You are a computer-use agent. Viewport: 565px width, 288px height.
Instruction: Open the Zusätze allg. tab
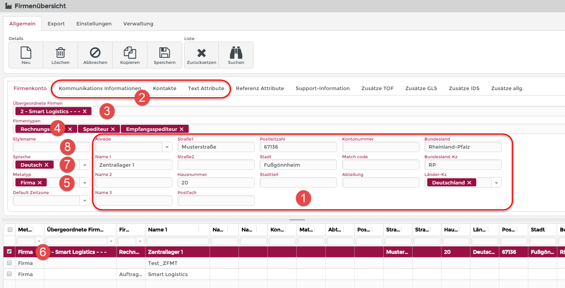[x=507, y=89]
